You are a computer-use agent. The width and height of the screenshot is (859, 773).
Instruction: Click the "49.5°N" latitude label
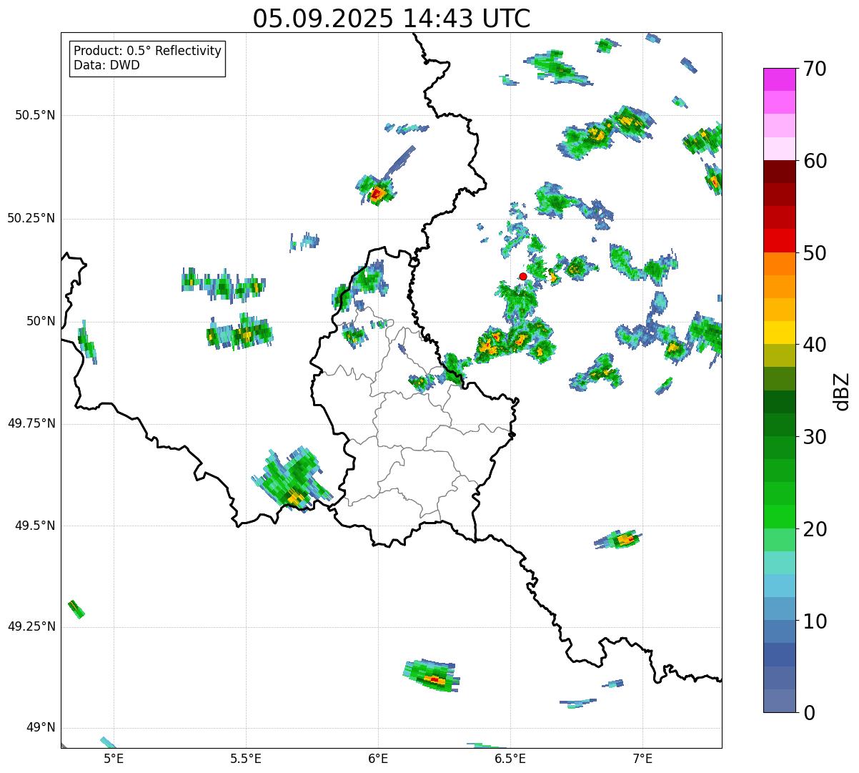[x=35, y=526]
